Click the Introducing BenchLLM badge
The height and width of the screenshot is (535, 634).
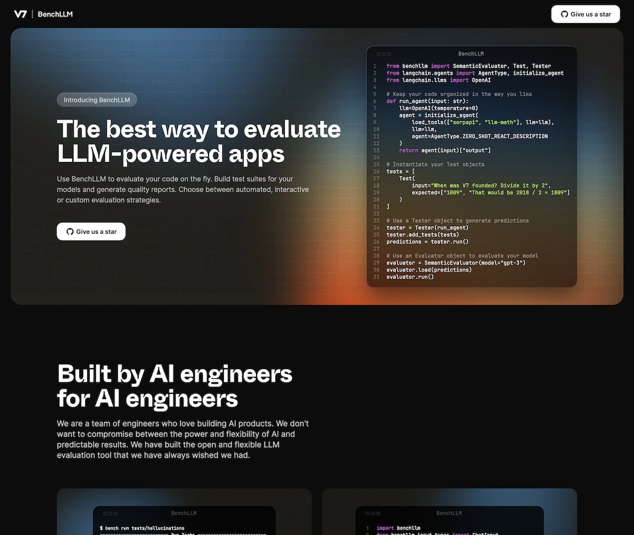pyautogui.click(x=97, y=100)
